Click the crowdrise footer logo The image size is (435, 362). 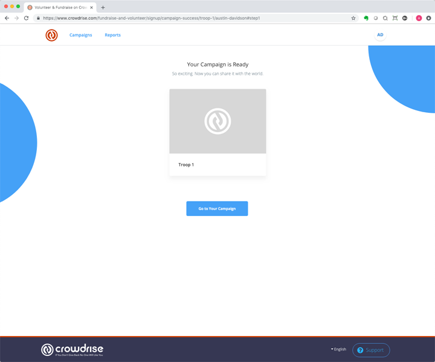[x=72, y=349]
